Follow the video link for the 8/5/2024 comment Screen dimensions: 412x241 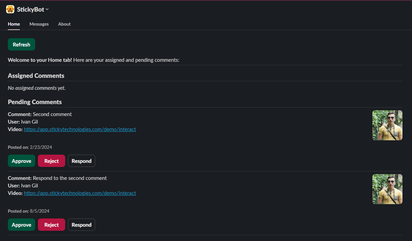tap(80, 193)
